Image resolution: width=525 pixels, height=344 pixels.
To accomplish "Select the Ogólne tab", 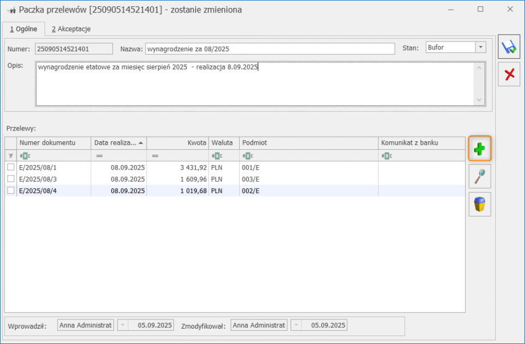I will [x=23, y=28].
